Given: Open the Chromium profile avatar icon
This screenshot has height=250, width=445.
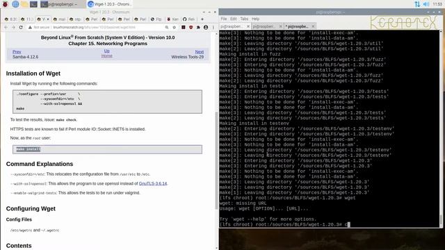Looking at the screenshot, I should [x=206, y=27].
